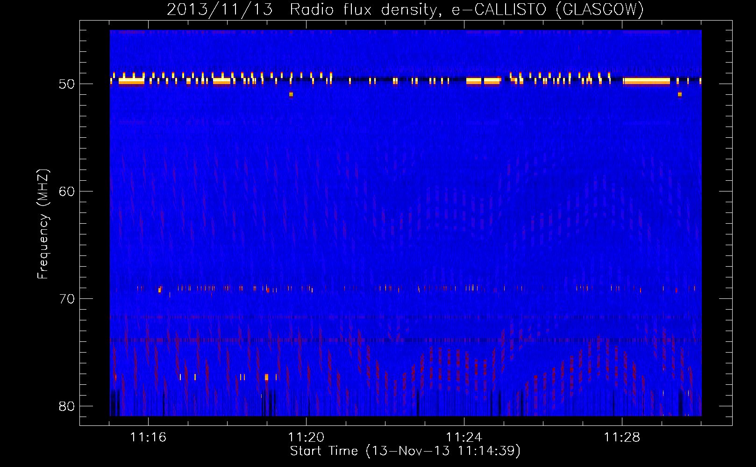Click the 80 frequency tick label
This screenshot has height=467, width=756.
tap(67, 406)
